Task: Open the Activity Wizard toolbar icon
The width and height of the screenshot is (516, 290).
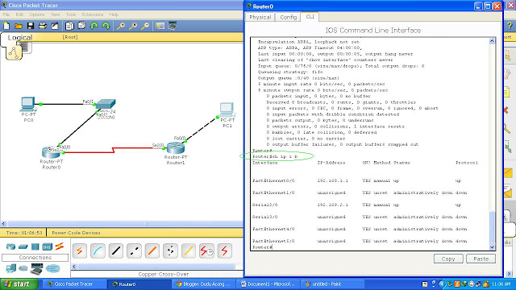Action: point(55,26)
